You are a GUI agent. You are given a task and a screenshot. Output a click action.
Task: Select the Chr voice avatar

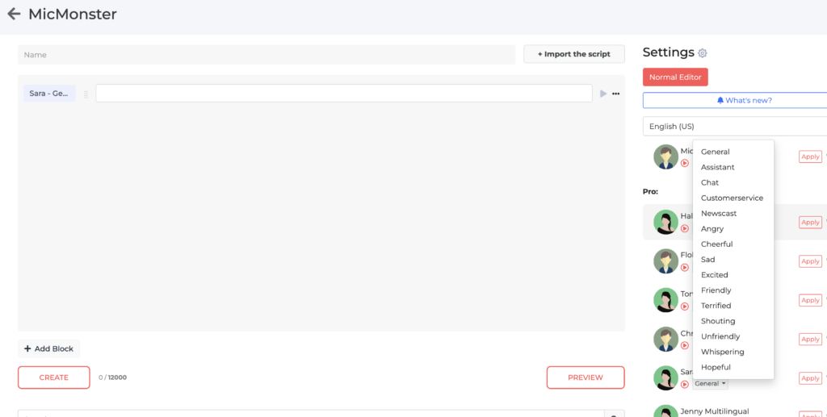pos(665,339)
